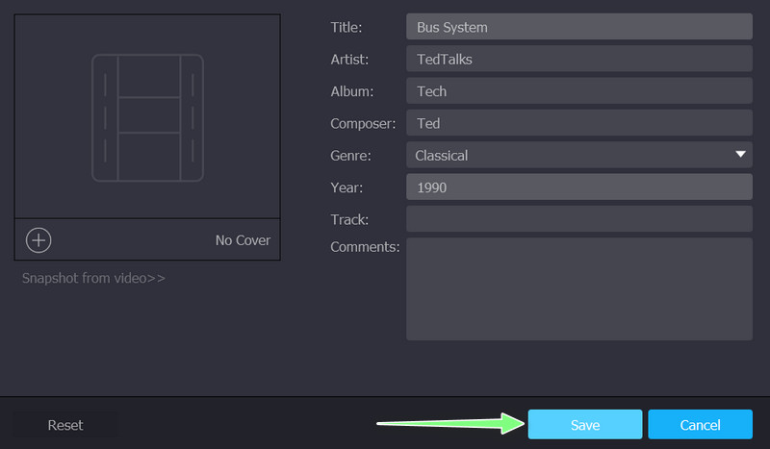This screenshot has height=449, width=770.
Task: Select the Album field showing Tech
Action: [x=578, y=91]
